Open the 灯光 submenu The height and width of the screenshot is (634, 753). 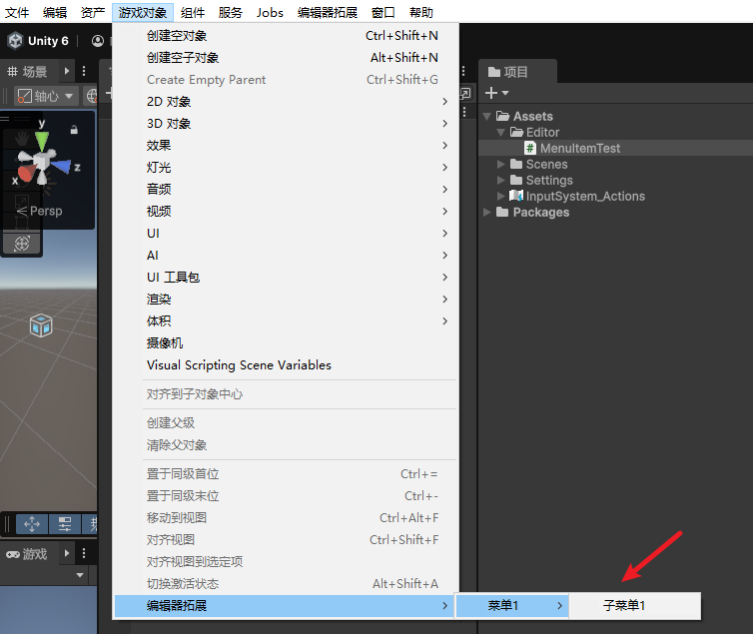pos(287,168)
